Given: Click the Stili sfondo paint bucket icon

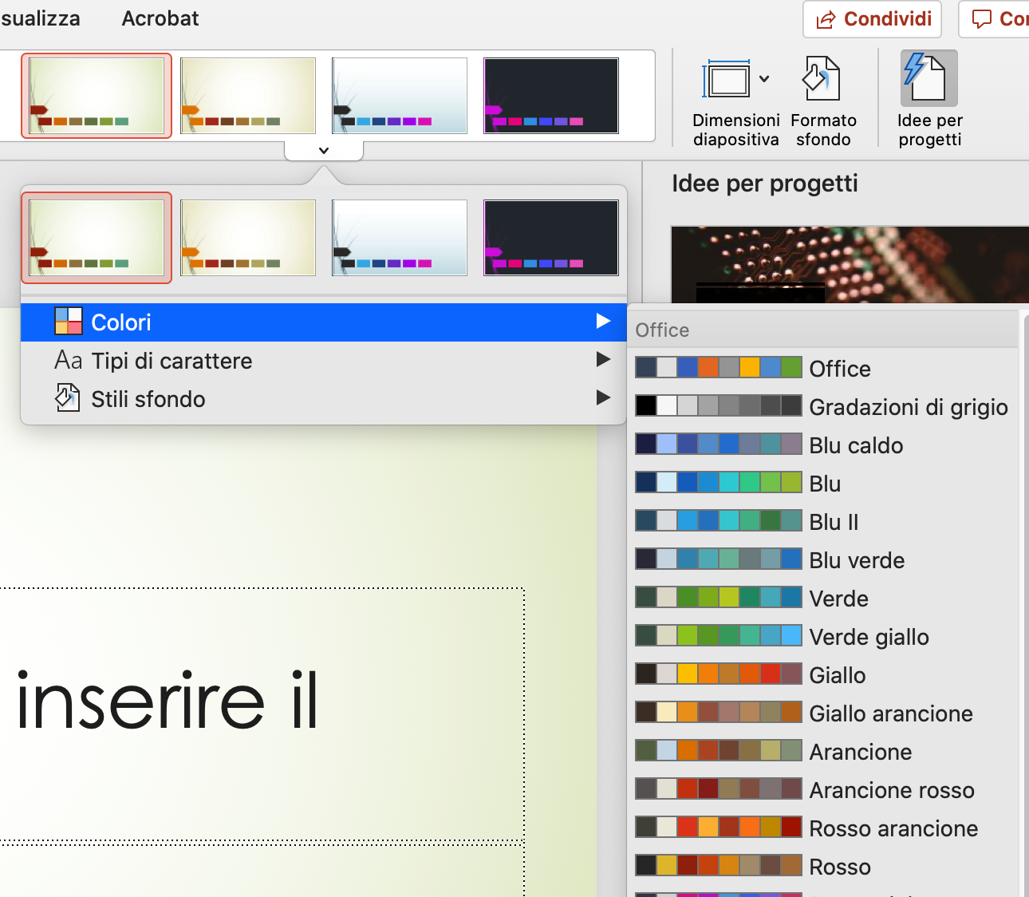Looking at the screenshot, I should click(x=68, y=397).
